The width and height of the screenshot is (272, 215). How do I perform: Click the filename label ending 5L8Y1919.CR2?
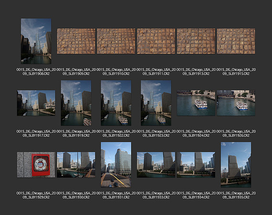(76, 133)
